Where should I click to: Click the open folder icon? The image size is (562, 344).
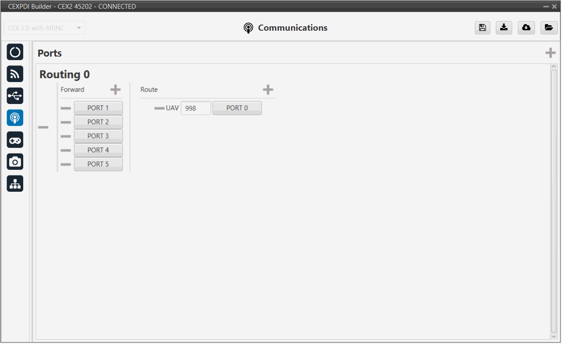(x=548, y=28)
